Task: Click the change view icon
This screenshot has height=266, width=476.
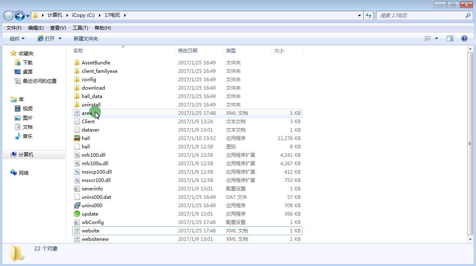Action: [x=428, y=38]
